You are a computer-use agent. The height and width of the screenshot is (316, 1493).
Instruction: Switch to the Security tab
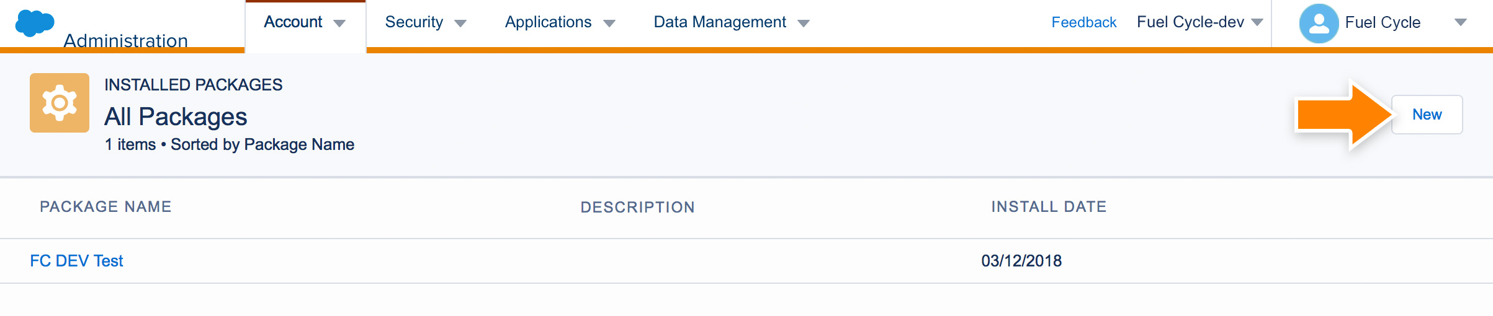click(x=414, y=22)
